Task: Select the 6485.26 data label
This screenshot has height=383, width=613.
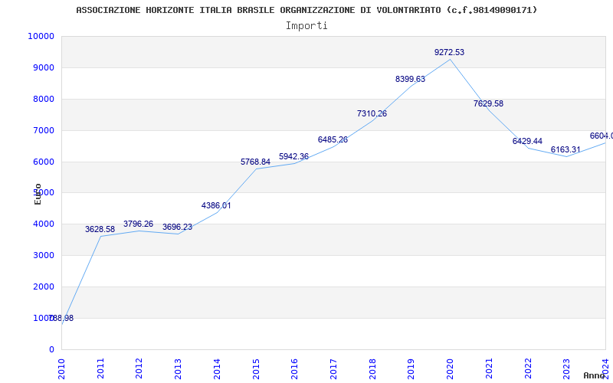Action: tap(333, 140)
